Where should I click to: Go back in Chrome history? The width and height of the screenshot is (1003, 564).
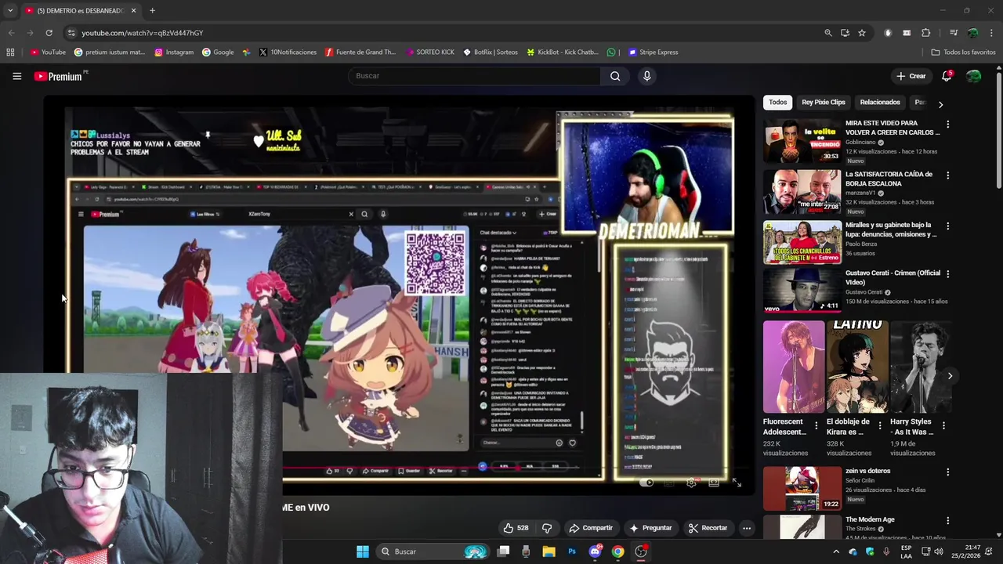pos(11,33)
